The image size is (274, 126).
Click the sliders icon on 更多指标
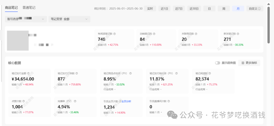click(x=243, y=63)
